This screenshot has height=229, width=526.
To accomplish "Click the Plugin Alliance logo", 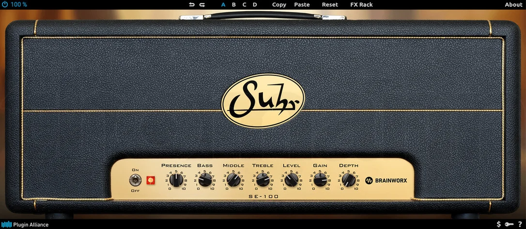I will [x=25, y=225].
